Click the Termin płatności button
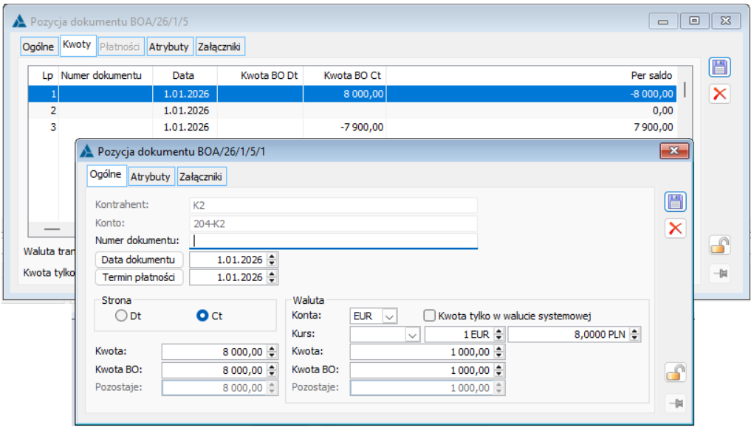The image size is (754, 427). [x=139, y=277]
